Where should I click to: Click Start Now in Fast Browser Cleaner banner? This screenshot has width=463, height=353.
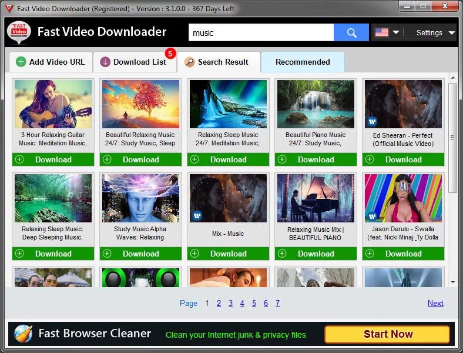387,334
